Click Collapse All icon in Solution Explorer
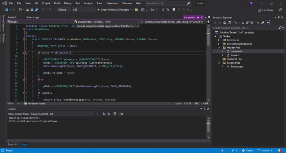 pos(247,23)
